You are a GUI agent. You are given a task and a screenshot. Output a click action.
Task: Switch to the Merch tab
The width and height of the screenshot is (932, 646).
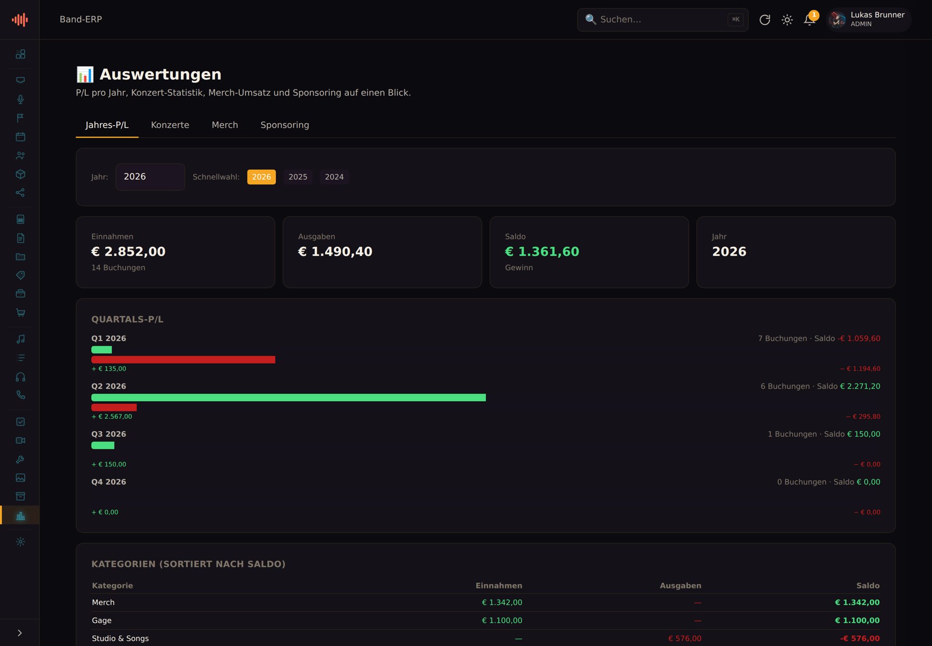225,125
